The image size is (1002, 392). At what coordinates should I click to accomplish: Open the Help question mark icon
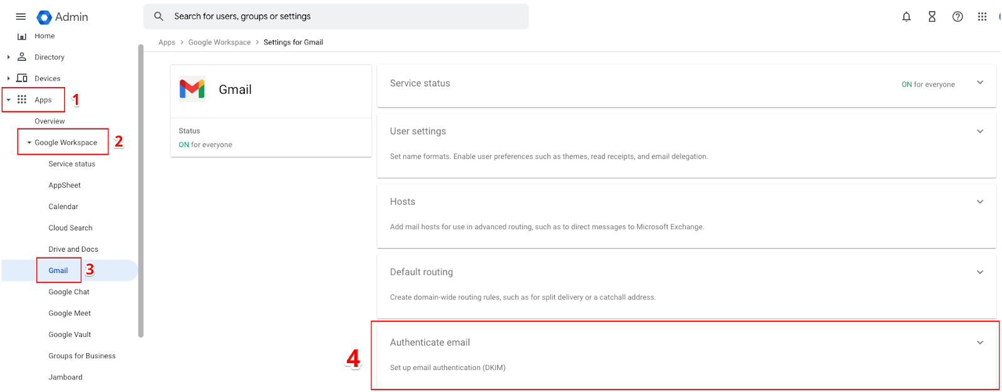(958, 17)
